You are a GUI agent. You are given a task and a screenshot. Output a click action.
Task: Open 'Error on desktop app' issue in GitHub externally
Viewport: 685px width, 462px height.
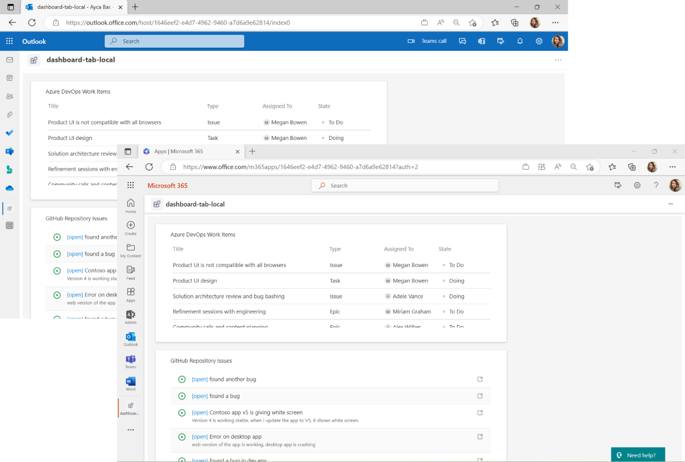480,437
